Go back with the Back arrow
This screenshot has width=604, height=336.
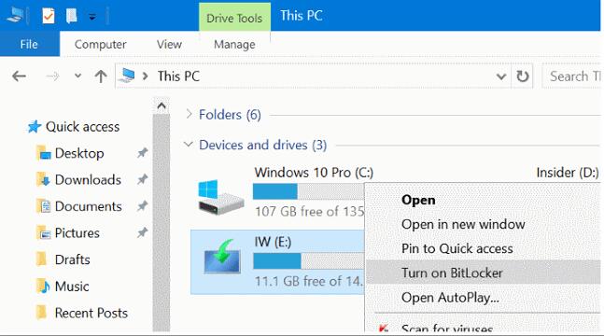point(19,76)
